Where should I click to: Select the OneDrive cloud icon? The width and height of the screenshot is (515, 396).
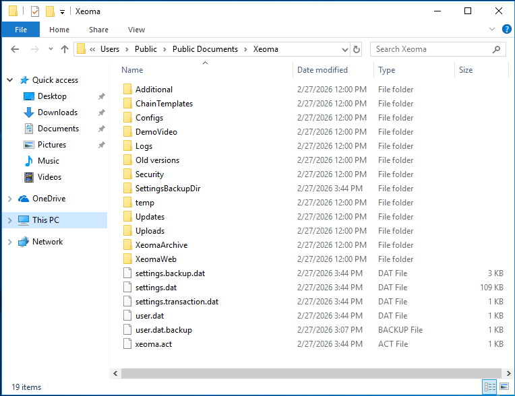[24, 199]
